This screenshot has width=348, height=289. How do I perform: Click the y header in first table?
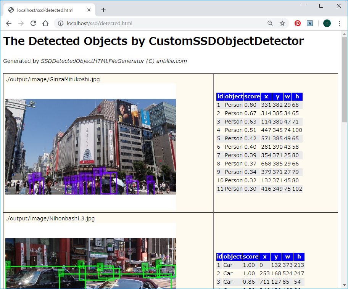coord(278,96)
